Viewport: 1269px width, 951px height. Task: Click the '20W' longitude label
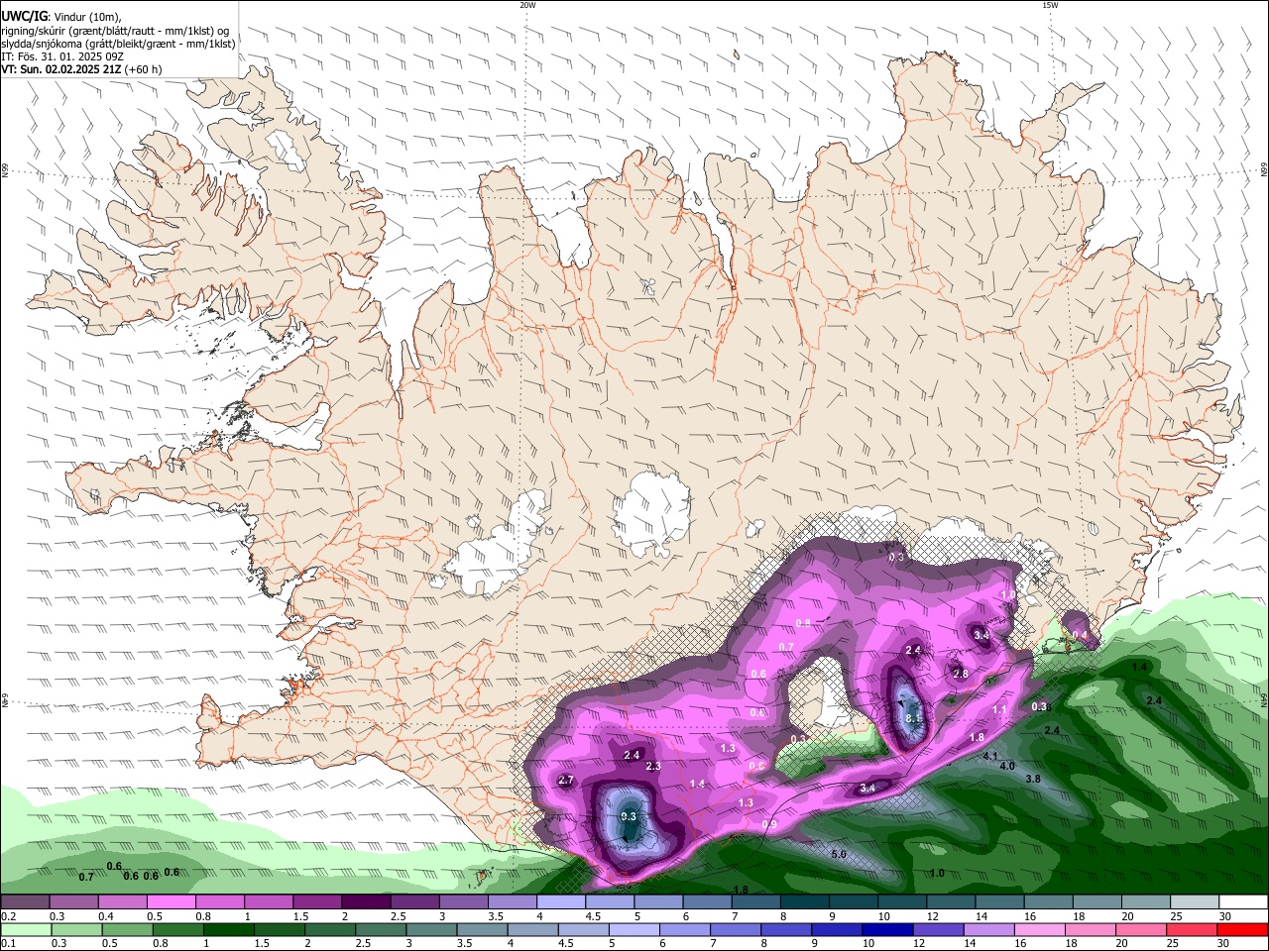[527, 5]
